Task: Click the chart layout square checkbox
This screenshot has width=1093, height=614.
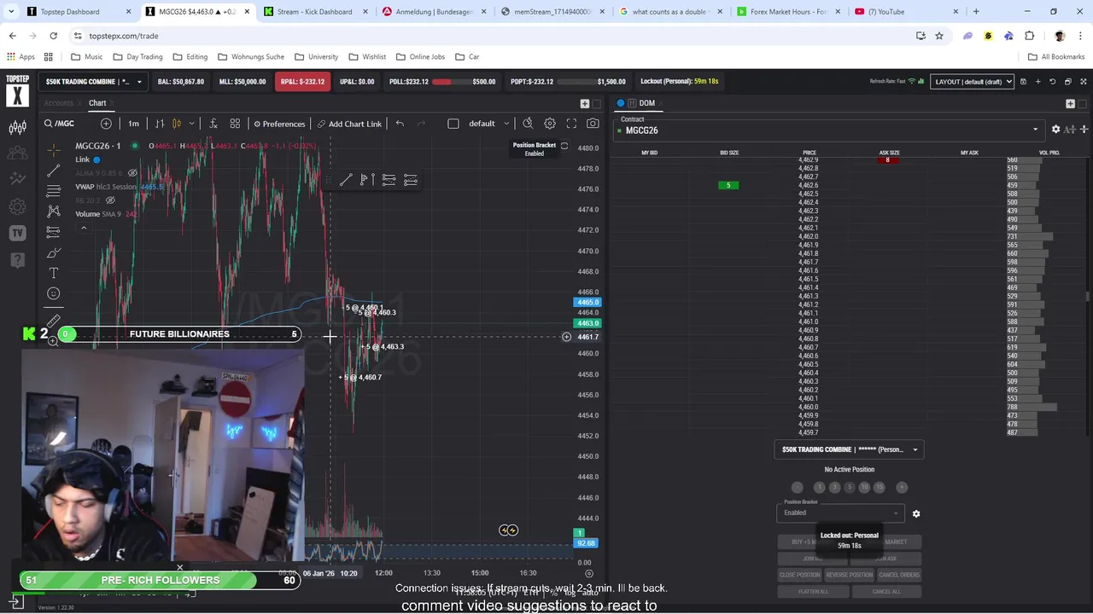Action: tap(453, 124)
